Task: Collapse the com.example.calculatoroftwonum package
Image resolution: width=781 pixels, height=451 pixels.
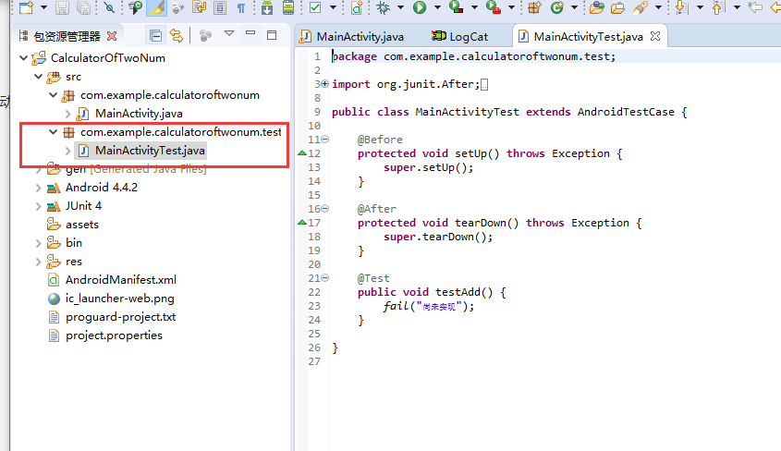Action: [x=54, y=94]
